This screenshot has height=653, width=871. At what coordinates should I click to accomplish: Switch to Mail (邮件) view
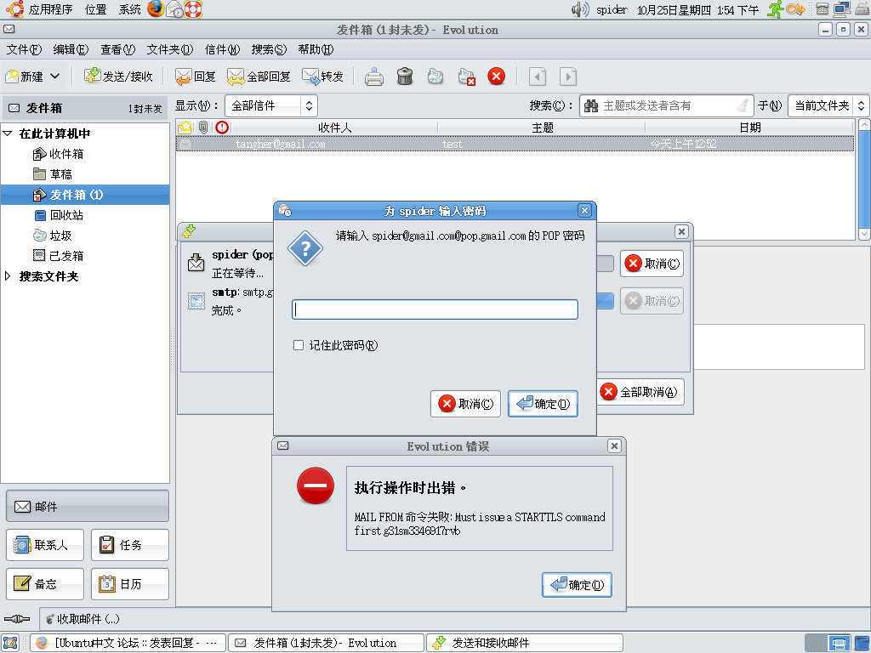coord(88,507)
